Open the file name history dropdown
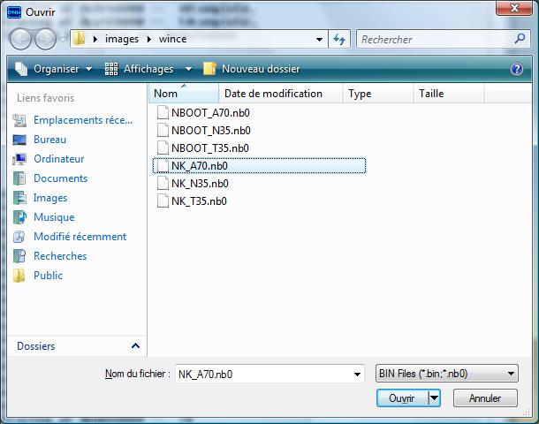 click(x=356, y=374)
